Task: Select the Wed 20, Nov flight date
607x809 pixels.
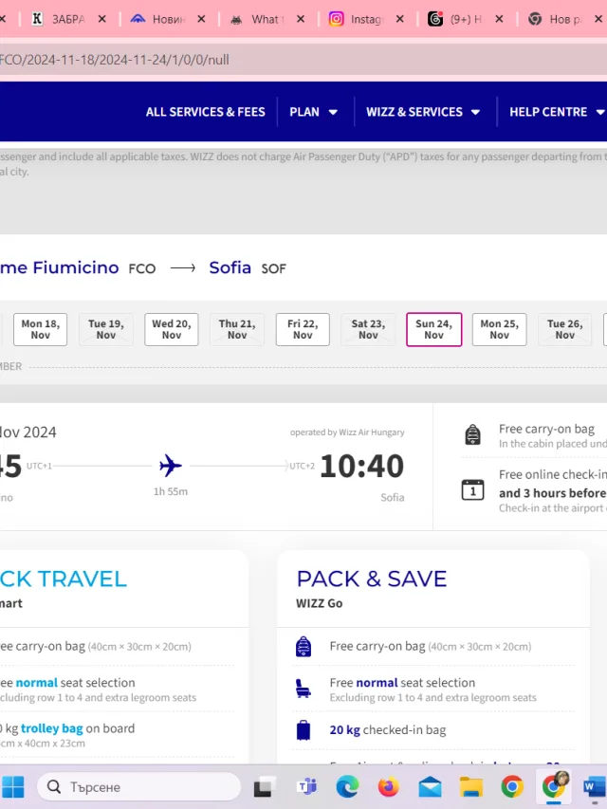Action: pos(172,329)
